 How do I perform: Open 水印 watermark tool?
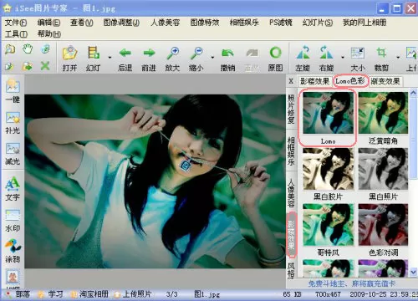pos(13,221)
